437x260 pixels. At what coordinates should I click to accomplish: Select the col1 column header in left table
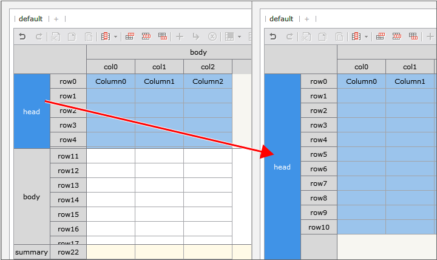point(159,67)
